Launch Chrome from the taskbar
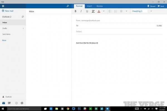The image size is (167, 111). 68,109
